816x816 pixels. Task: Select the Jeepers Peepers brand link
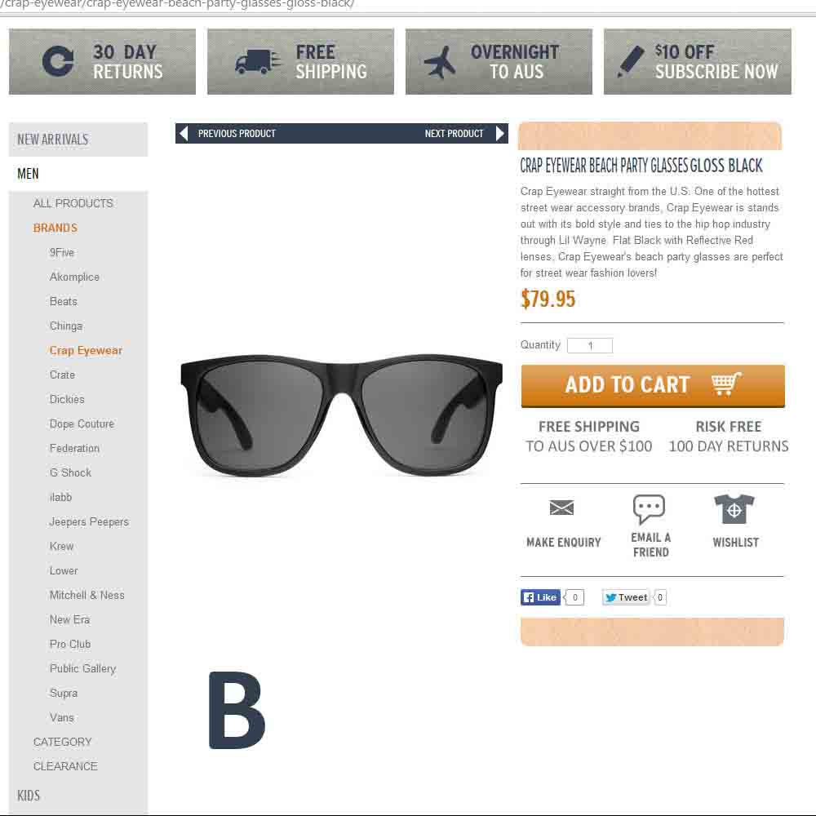[x=89, y=521]
